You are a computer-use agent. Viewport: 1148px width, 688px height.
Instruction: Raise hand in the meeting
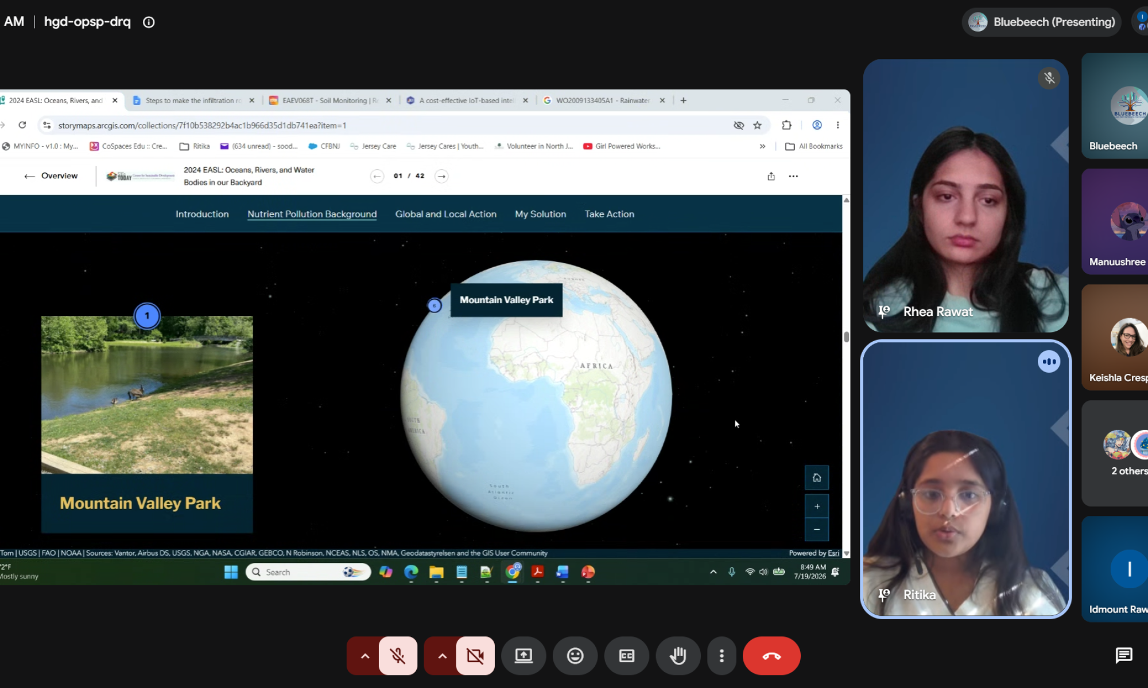[x=678, y=655]
